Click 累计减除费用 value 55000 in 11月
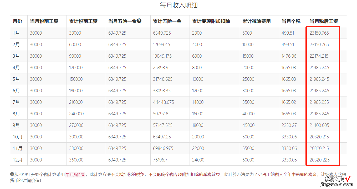 click(x=248, y=148)
